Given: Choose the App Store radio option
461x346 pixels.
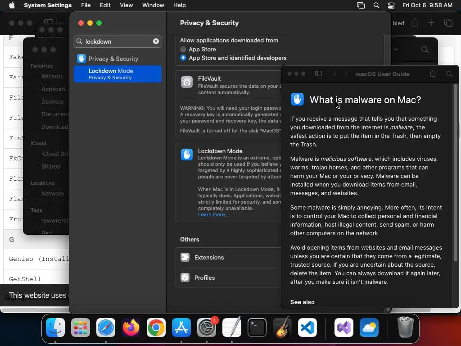Looking at the screenshot, I should click(183, 49).
